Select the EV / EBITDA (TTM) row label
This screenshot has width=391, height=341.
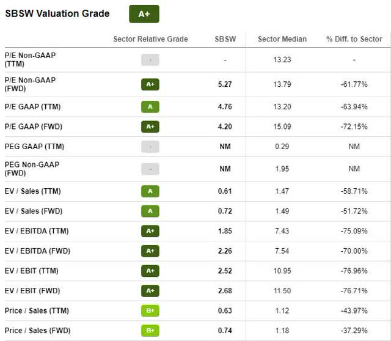click(37, 231)
